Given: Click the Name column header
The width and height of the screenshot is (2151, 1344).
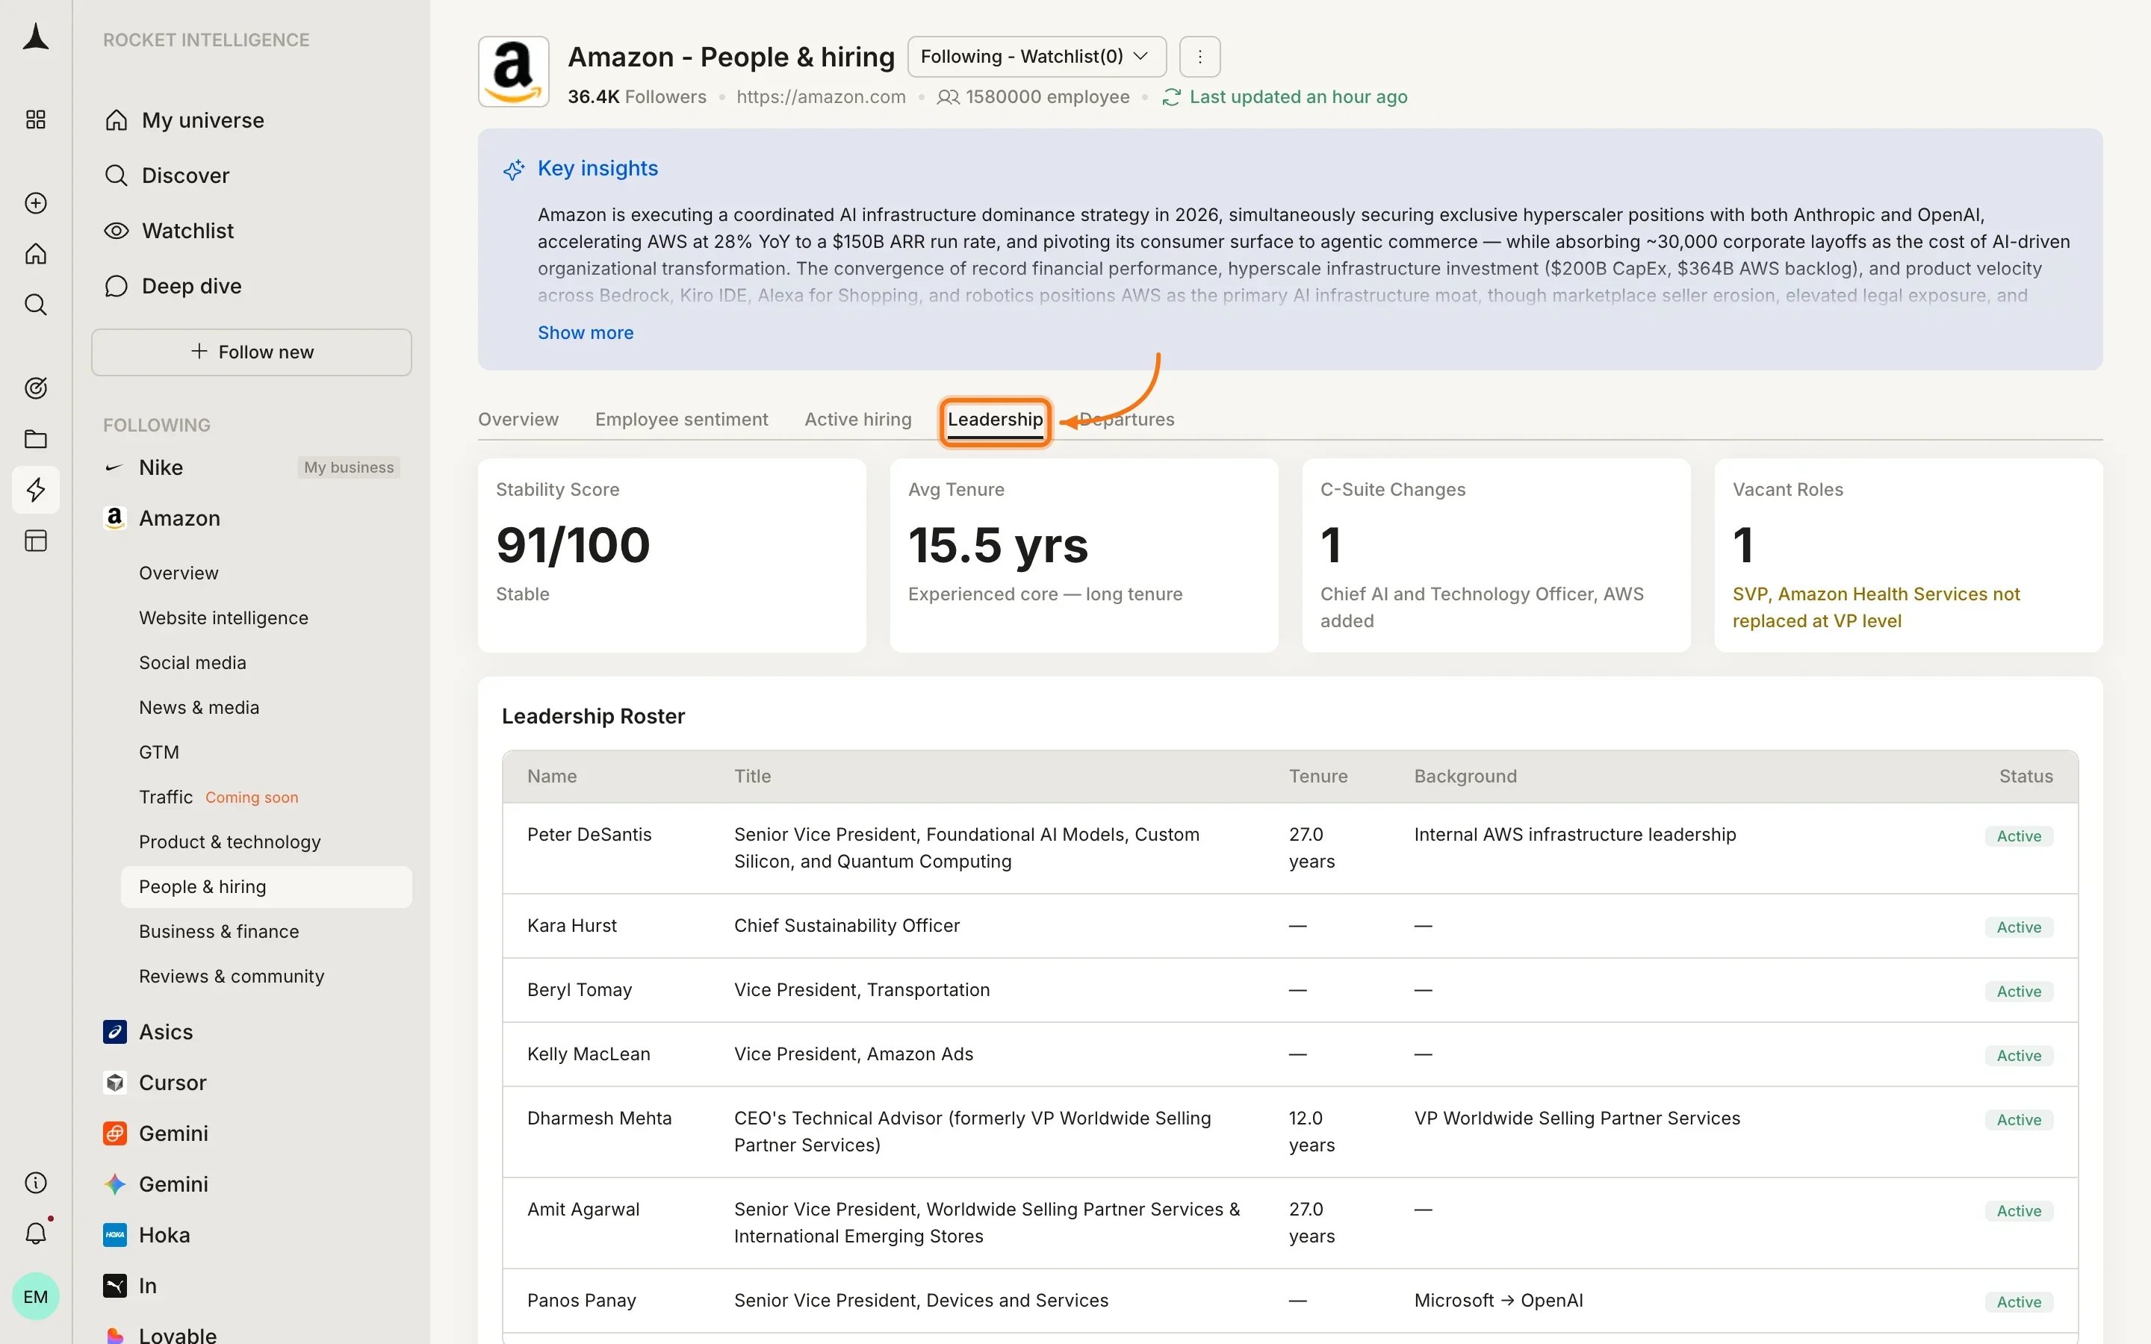Looking at the screenshot, I should tap(552, 776).
